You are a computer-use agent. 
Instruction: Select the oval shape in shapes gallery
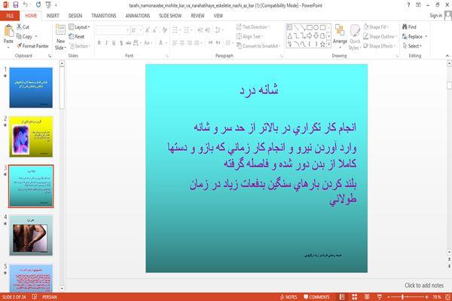[x=316, y=27]
